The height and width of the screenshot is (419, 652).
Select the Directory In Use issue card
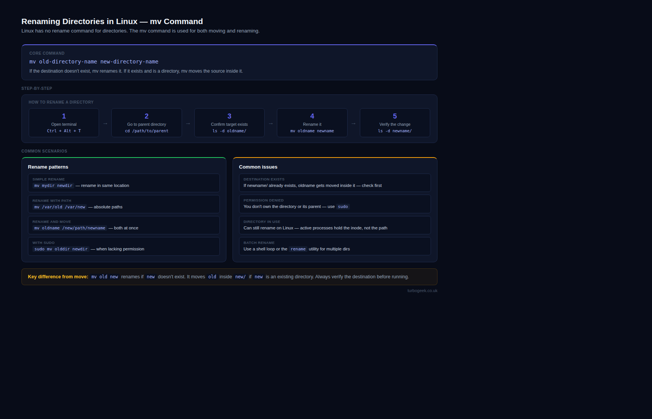point(335,225)
